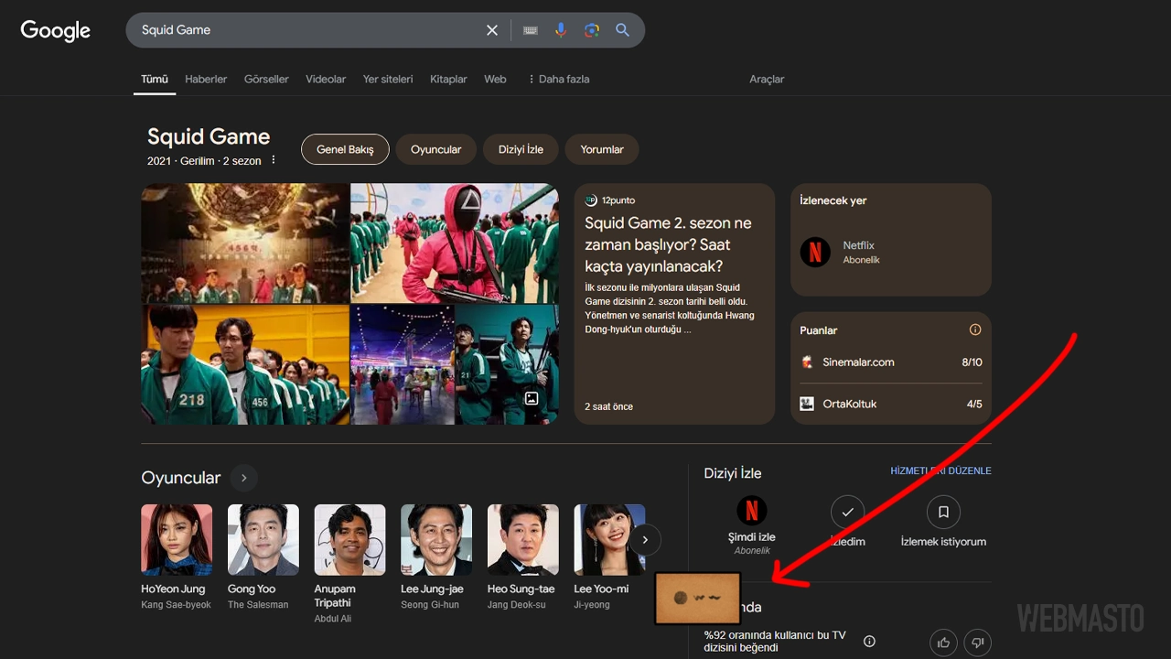The image size is (1171, 659).
Task: Click the Sinemalar.com site icon
Action: [807, 362]
